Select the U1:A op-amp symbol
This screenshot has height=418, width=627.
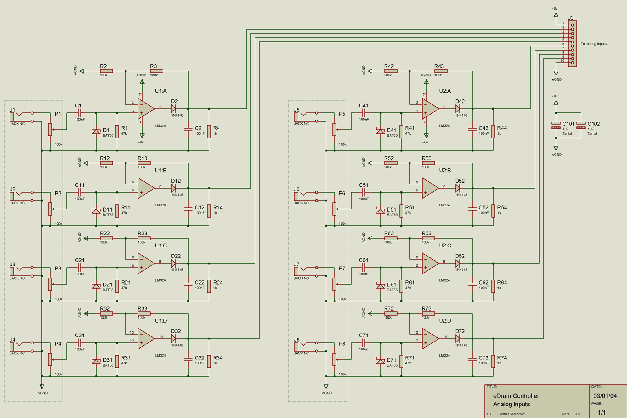[144, 109]
